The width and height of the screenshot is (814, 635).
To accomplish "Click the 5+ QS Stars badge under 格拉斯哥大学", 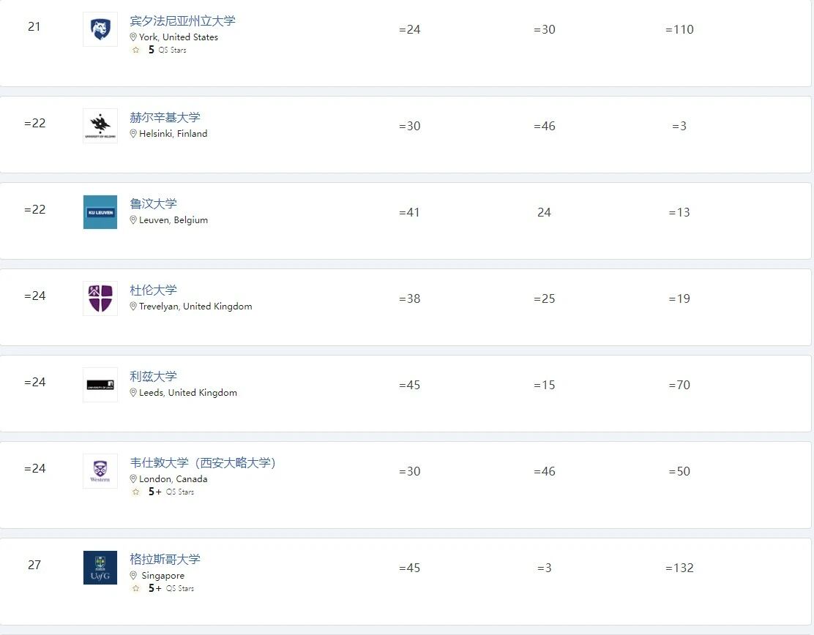I will [171, 589].
